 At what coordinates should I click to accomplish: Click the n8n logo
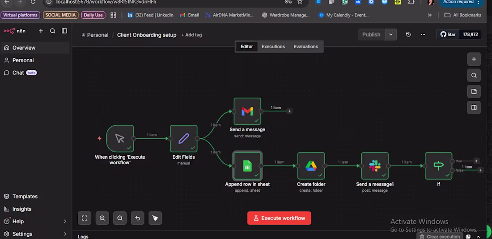(14, 31)
